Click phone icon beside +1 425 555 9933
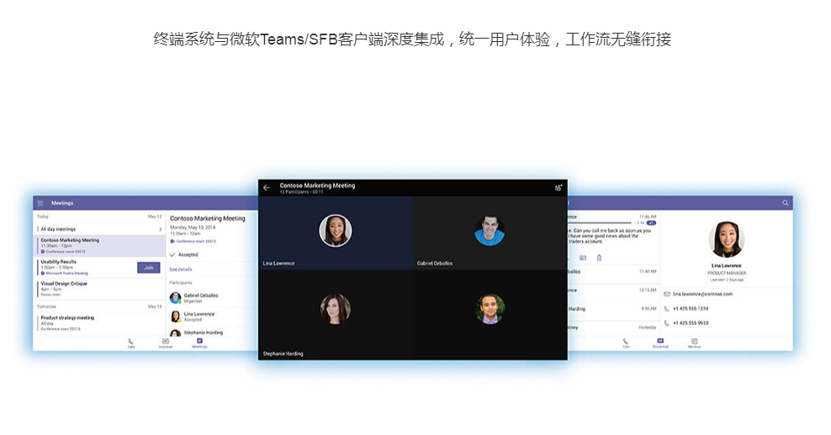The width and height of the screenshot is (831, 435). coord(667,322)
